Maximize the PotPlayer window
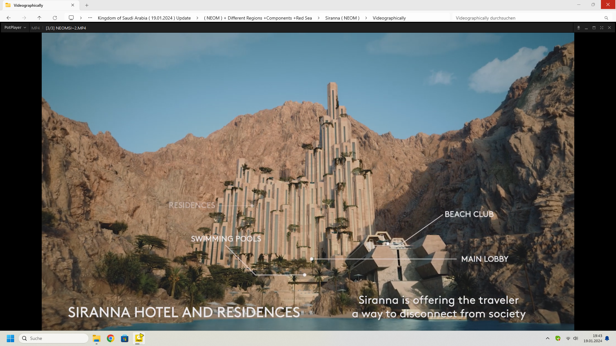616x346 pixels. [x=594, y=28]
